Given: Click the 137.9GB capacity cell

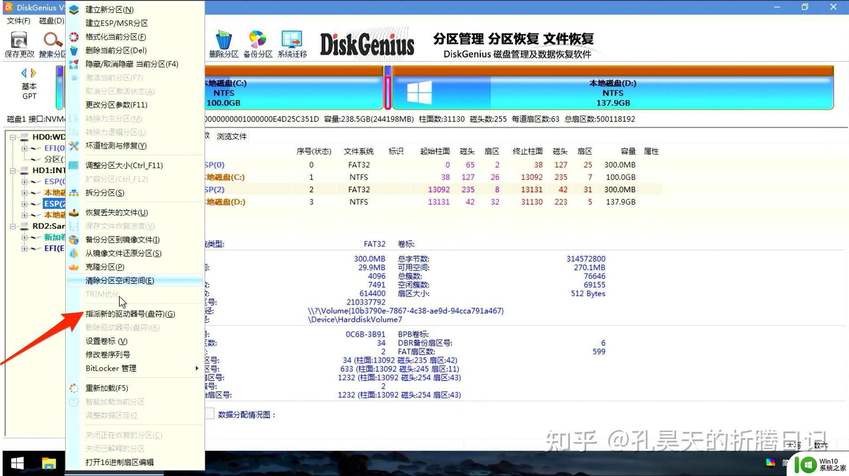Looking at the screenshot, I should (x=620, y=202).
